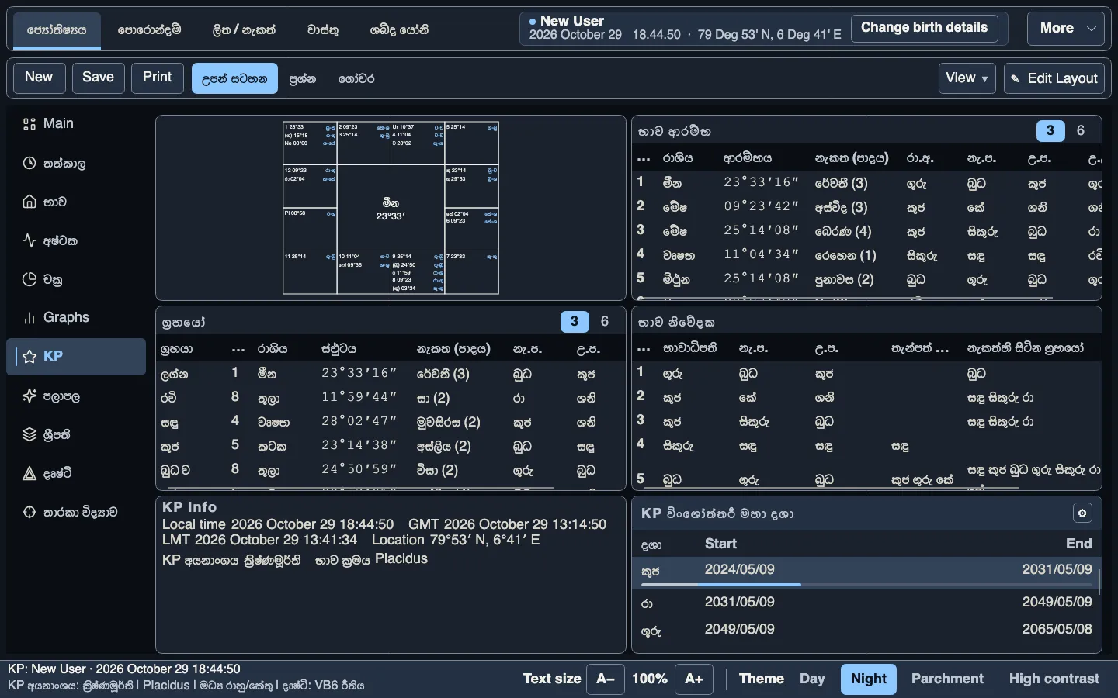Select the ගුරු dasha row starting 2049/05/09
Viewport: 1118px width, 698px height.
coord(866,630)
